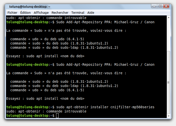Click the vertical scrollbar thumb
Screen dimensions: 176x126
pyautogui.click(x=168, y=82)
